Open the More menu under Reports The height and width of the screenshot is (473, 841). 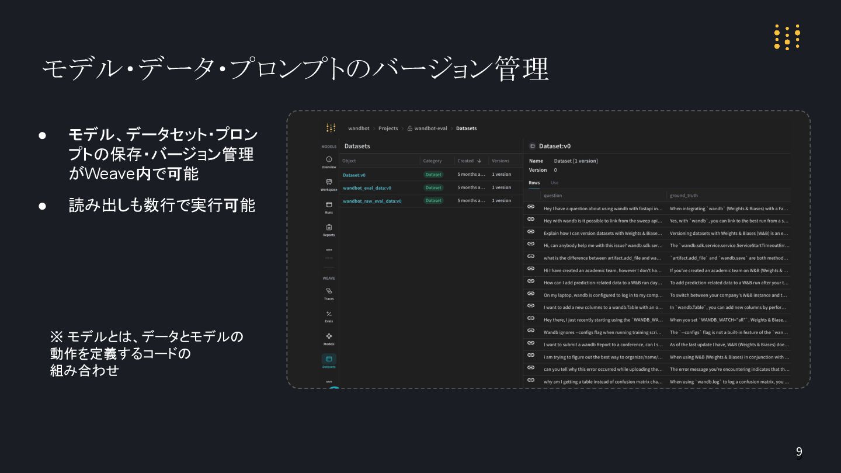click(x=329, y=250)
